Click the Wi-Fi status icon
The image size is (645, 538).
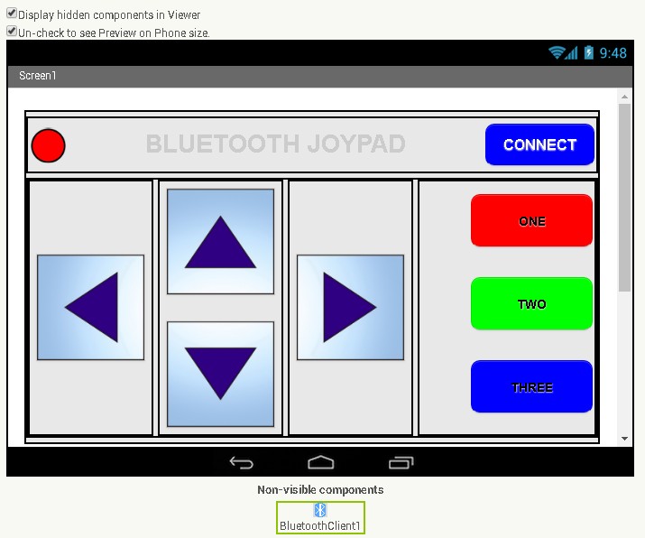tap(557, 52)
